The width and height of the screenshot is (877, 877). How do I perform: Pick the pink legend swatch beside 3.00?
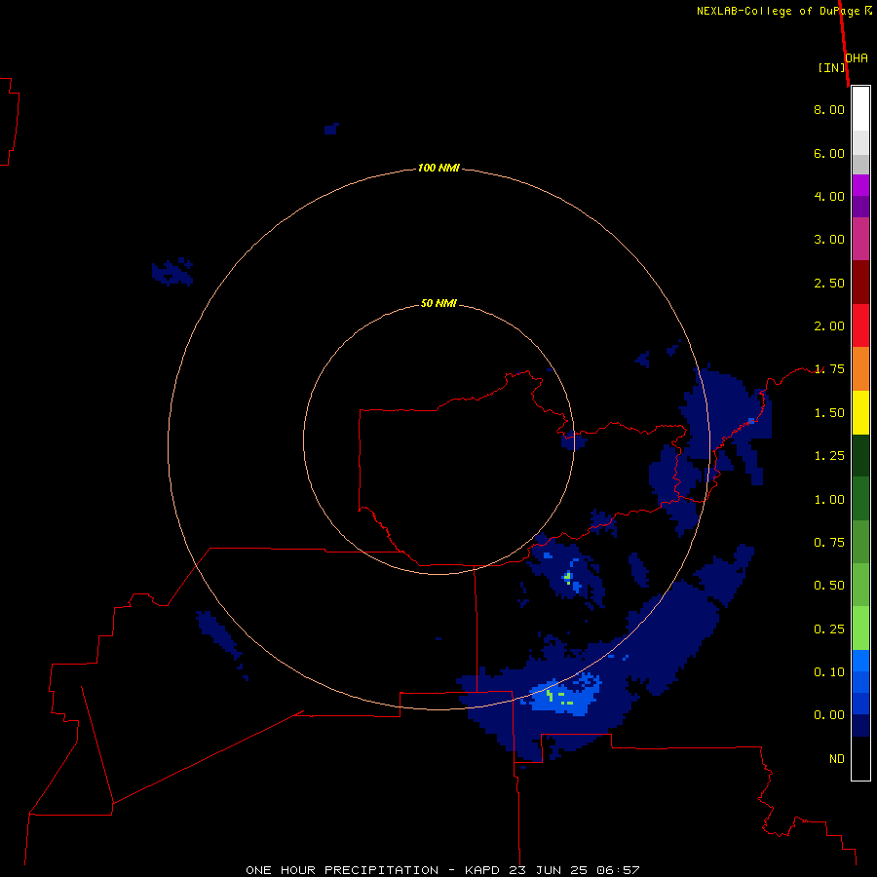(x=860, y=239)
